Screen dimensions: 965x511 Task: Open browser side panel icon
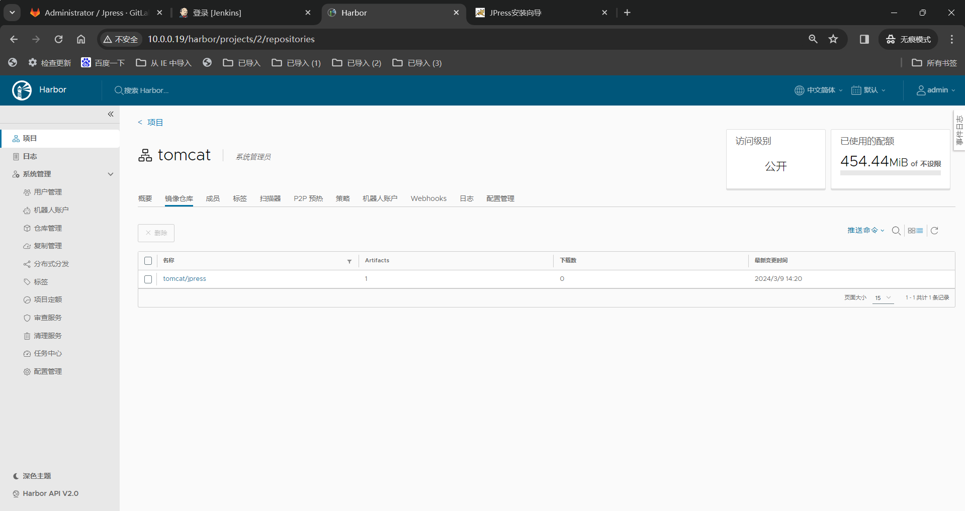864,39
